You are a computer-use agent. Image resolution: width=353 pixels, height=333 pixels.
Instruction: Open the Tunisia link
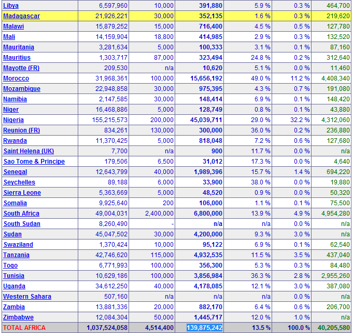[13, 275]
